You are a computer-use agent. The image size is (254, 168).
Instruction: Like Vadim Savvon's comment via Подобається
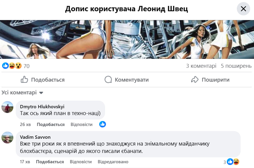[x=50, y=162]
